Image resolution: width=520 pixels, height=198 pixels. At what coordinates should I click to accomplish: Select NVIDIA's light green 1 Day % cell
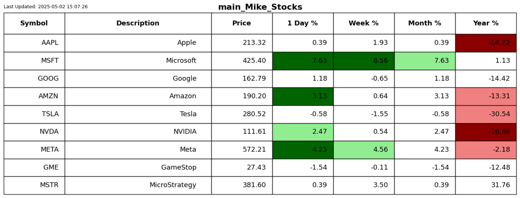(x=303, y=132)
